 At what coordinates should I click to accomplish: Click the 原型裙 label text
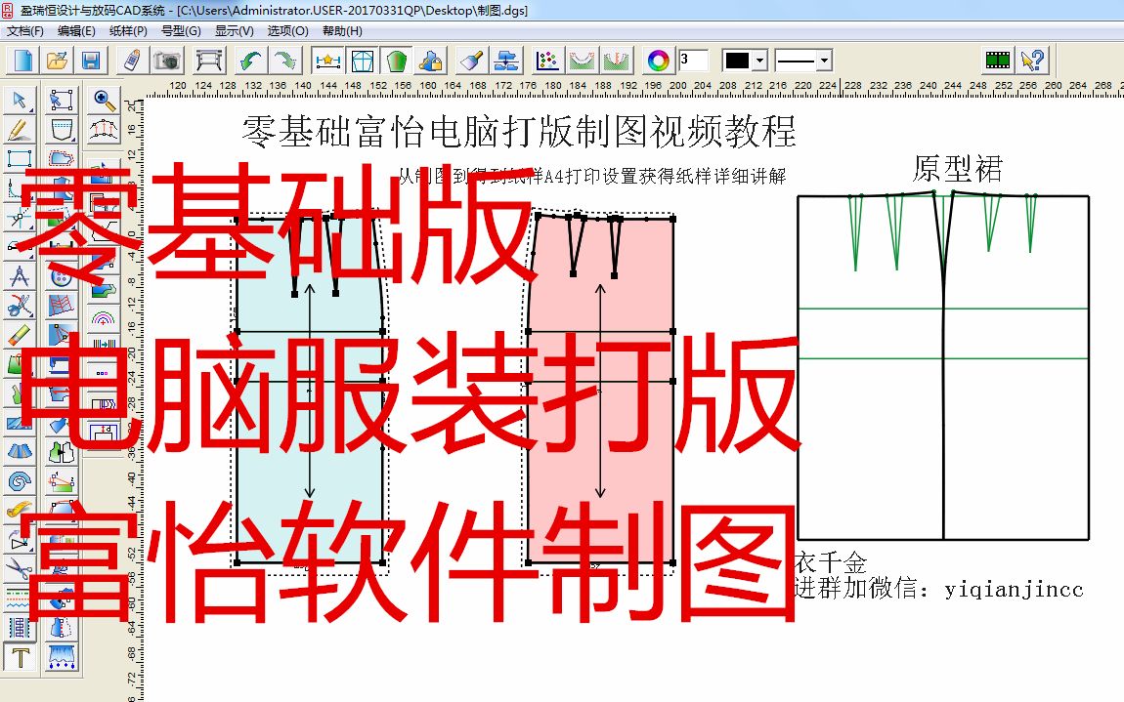tap(957, 170)
